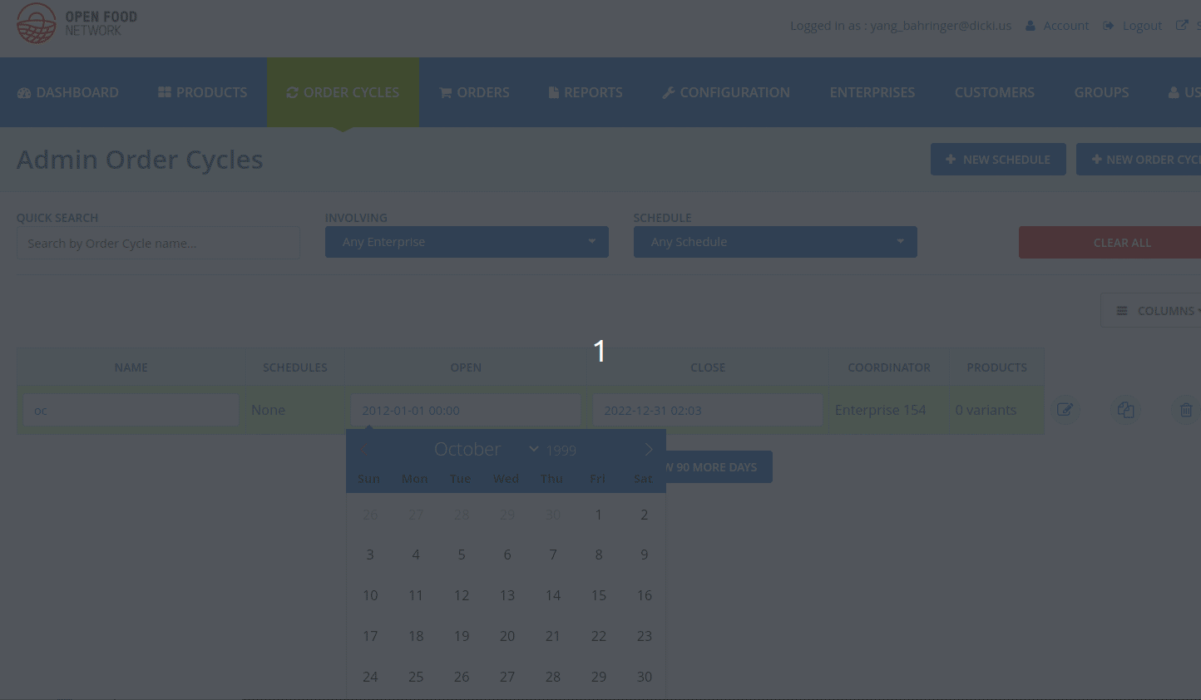Image resolution: width=1201 pixels, height=700 pixels.
Task: Advance to the next month in calendar
Action: [649, 449]
